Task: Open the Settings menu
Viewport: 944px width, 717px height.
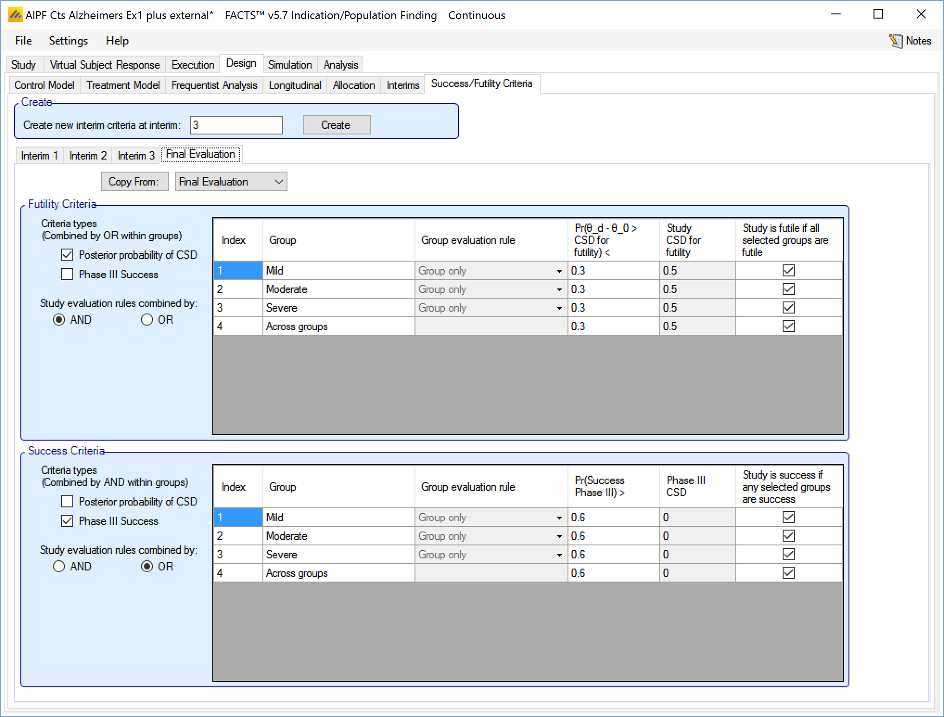Action: tap(68, 41)
